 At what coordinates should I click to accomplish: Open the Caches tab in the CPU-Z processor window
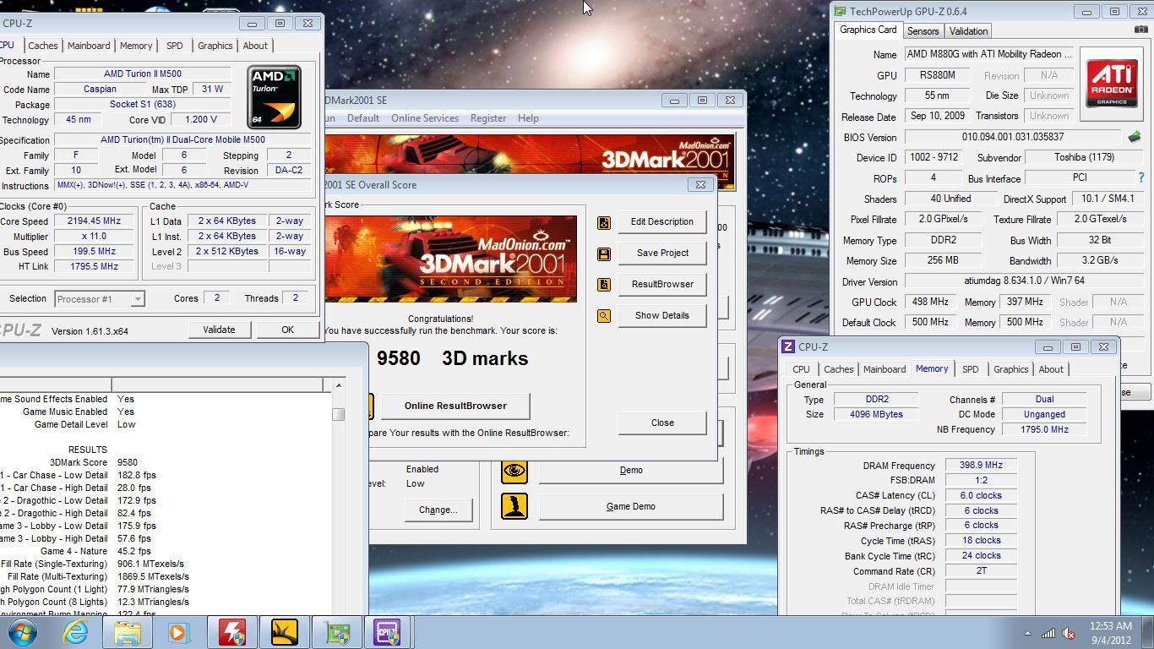click(42, 46)
